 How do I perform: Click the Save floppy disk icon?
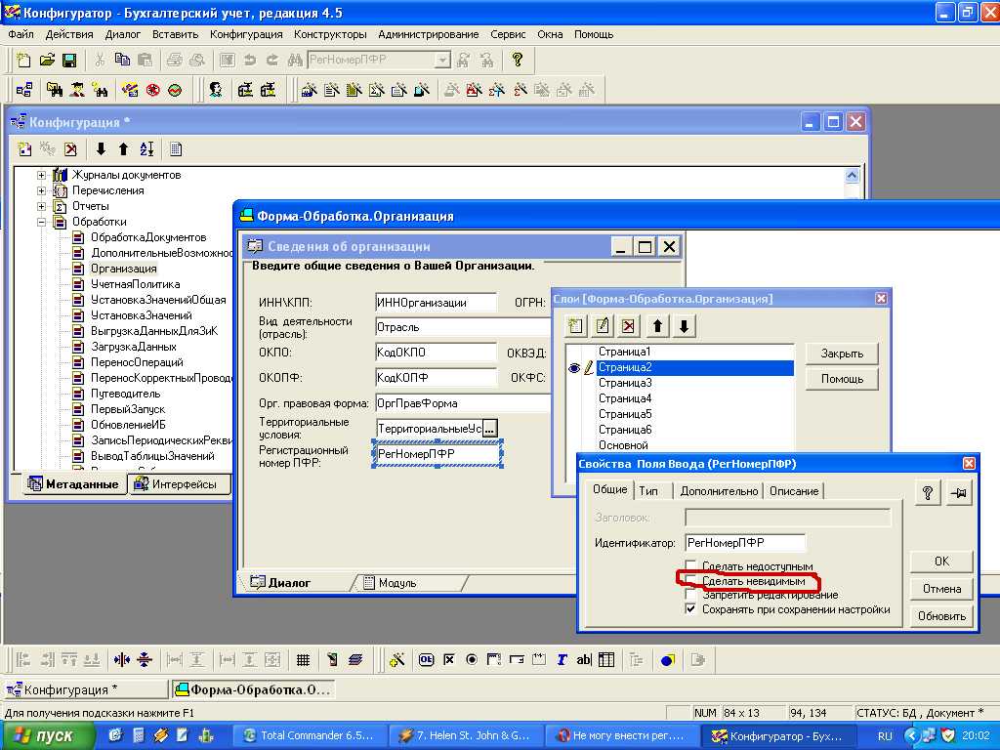(69, 61)
